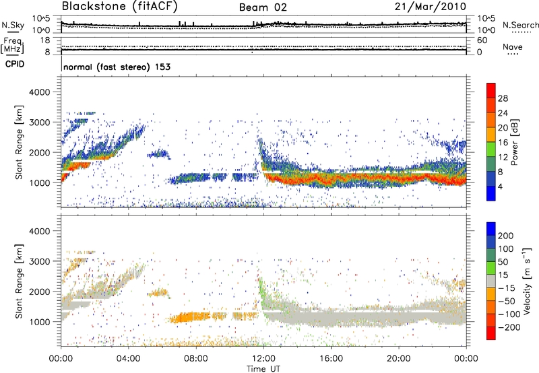Click the blue 4 dB power color band
Image resolution: width=539 pixels, height=373 pixels.
pyautogui.click(x=491, y=193)
